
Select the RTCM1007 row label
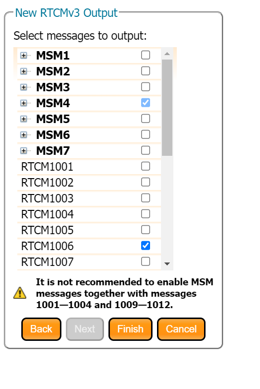48,262
